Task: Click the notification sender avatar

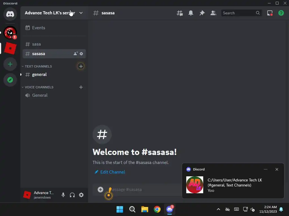Action: [195, 185]
